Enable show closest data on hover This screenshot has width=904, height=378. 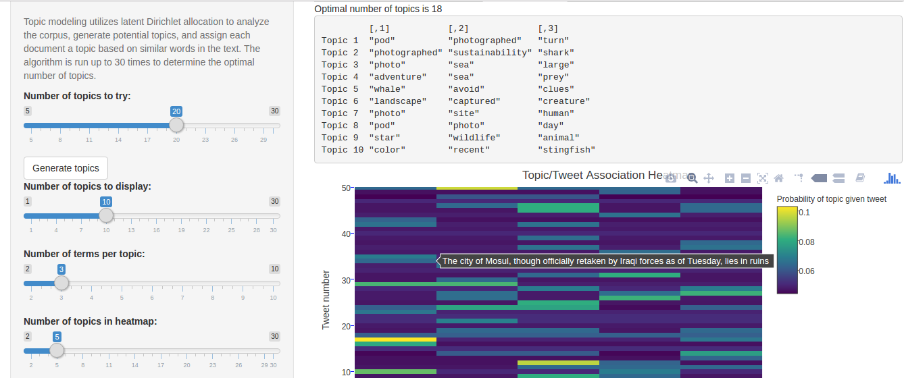tap(819, 178)
